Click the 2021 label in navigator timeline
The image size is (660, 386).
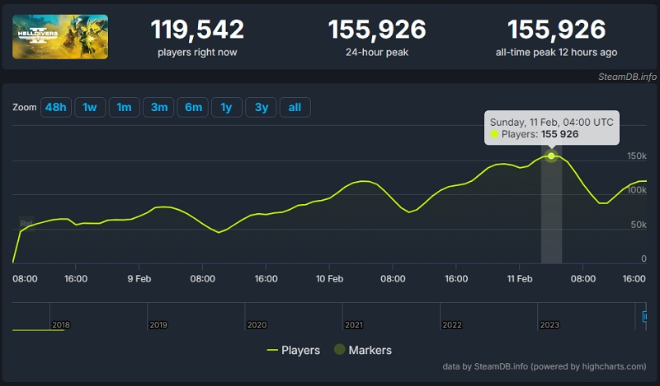click(x=354, y=325)
